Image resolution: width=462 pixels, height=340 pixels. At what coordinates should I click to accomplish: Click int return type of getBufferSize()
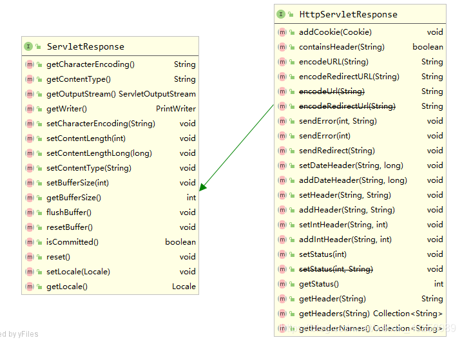point(191,198)
